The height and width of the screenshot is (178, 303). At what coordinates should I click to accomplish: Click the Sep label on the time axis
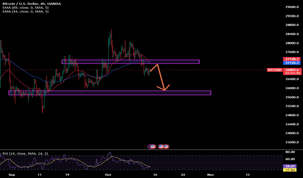(12, 175)
